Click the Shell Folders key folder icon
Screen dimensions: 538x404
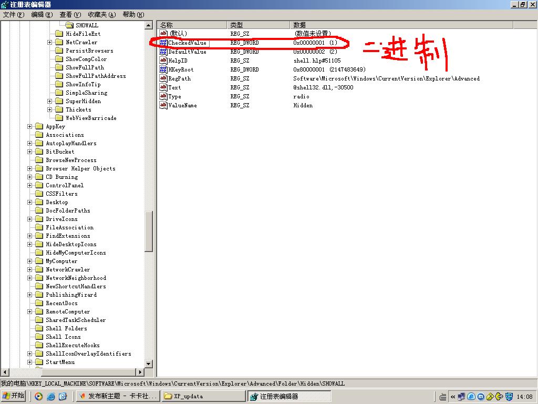39,328
